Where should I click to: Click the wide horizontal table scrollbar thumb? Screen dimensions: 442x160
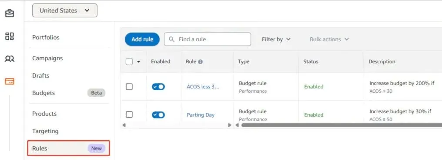coord(342,125)
